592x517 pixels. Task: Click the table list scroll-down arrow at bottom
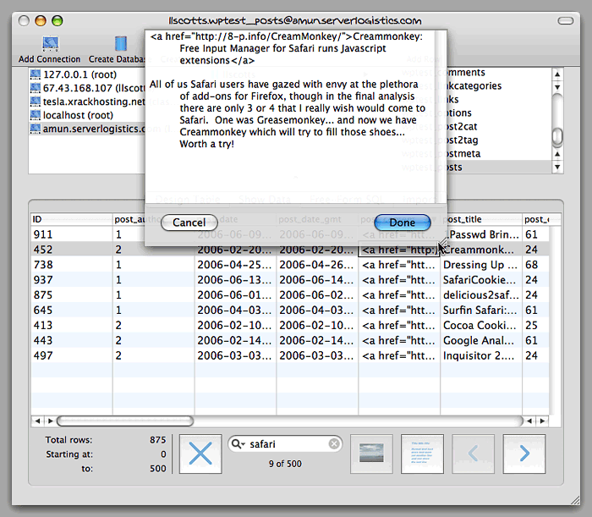coord(557,167)
